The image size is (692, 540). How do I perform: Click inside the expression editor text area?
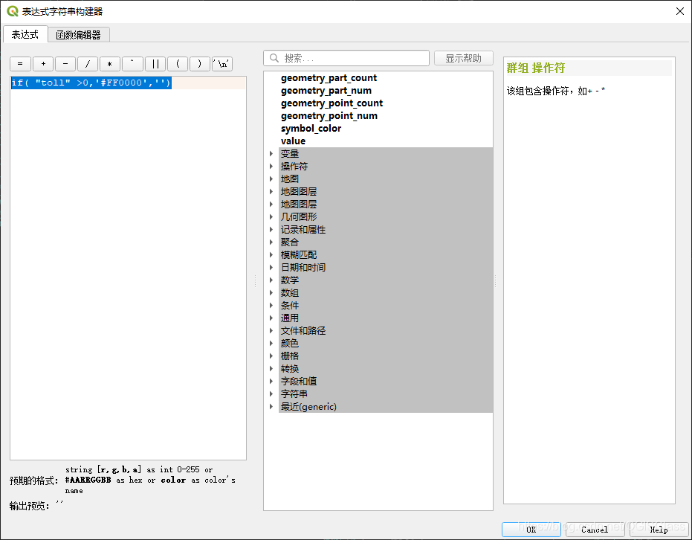[128, 268]
